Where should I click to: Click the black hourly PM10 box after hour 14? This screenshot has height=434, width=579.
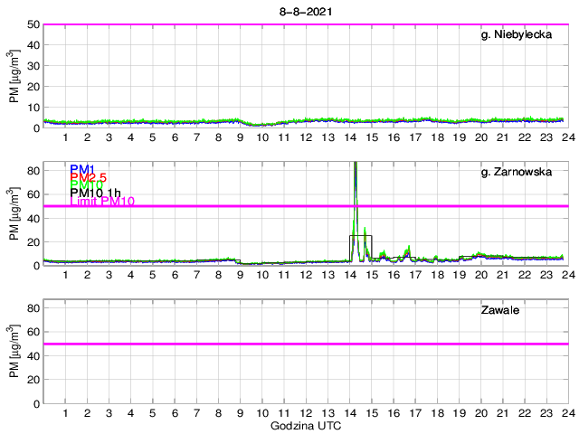[360, 236]
